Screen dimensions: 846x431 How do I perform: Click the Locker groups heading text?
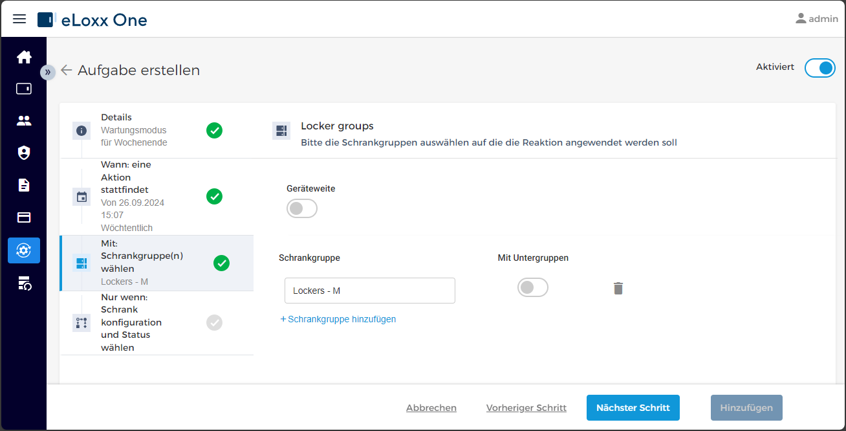(338, 126)
